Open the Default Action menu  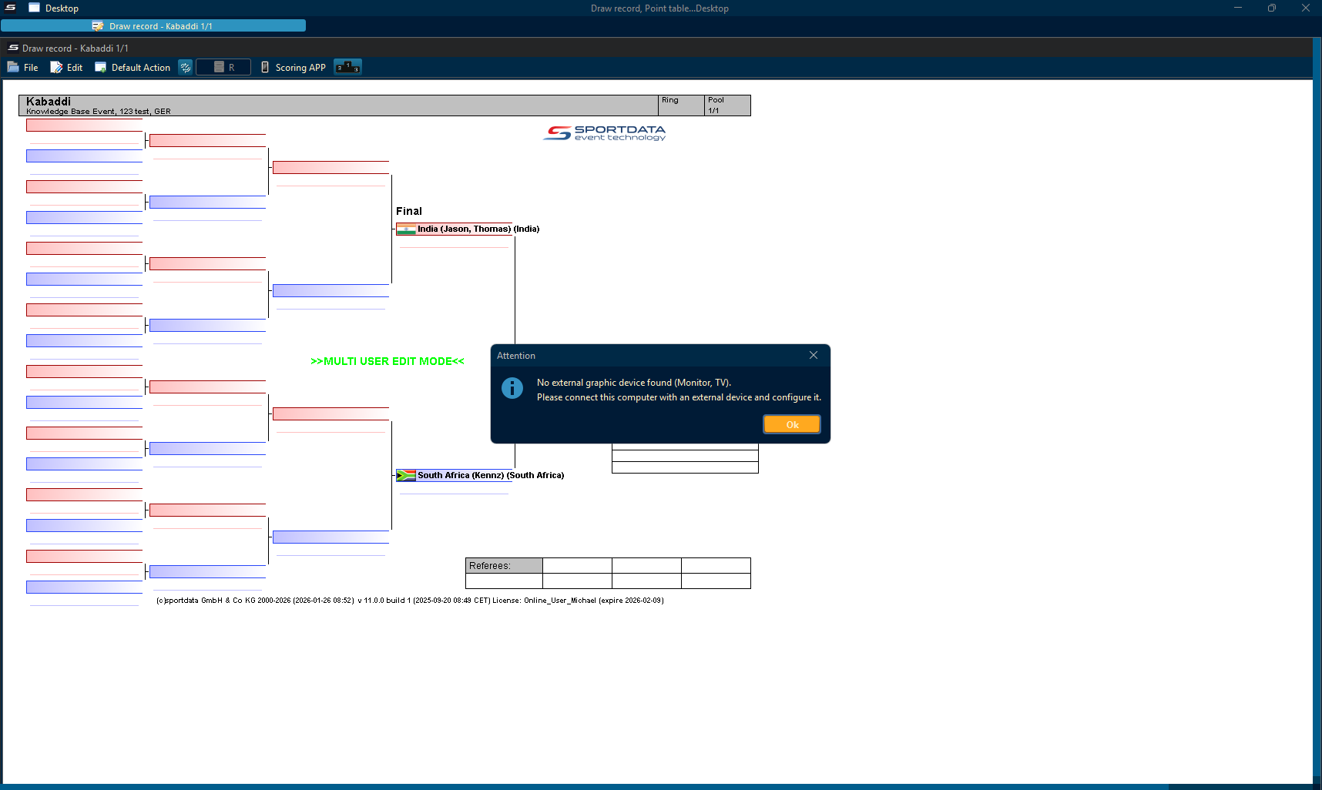coord(133,68)
